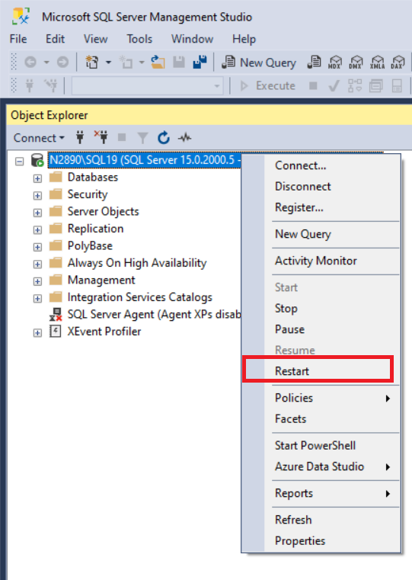Open Activity Monitor from context menu

pyautogui.click(x=321, y=261)
